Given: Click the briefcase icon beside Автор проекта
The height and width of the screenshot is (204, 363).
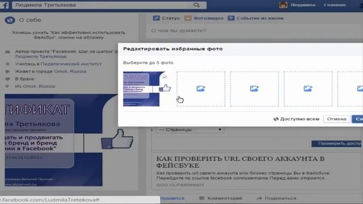Looking at the screenshot, I should [7, 52].
